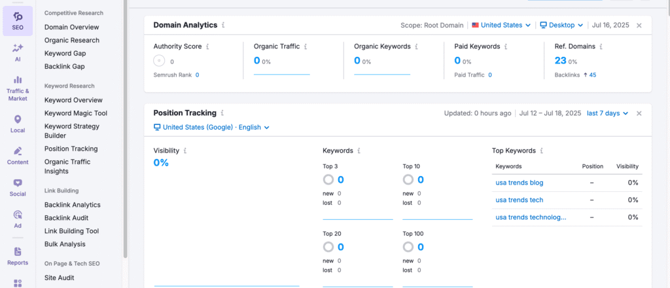This screenshot has width=670, height=288.
Task: Open the United States country dropdown
Action: pos(501,26)
